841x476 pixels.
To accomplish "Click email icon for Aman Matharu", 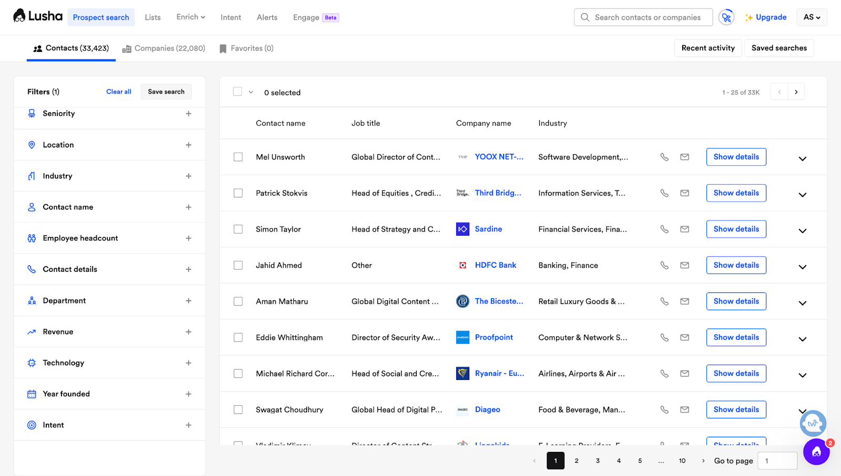I will [x=684, y=301].
